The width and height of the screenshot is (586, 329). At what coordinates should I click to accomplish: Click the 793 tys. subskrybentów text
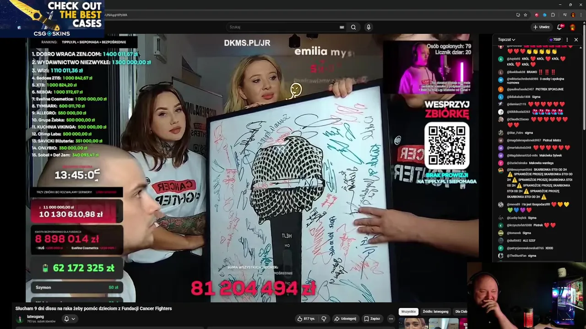[x=41, y=322]
